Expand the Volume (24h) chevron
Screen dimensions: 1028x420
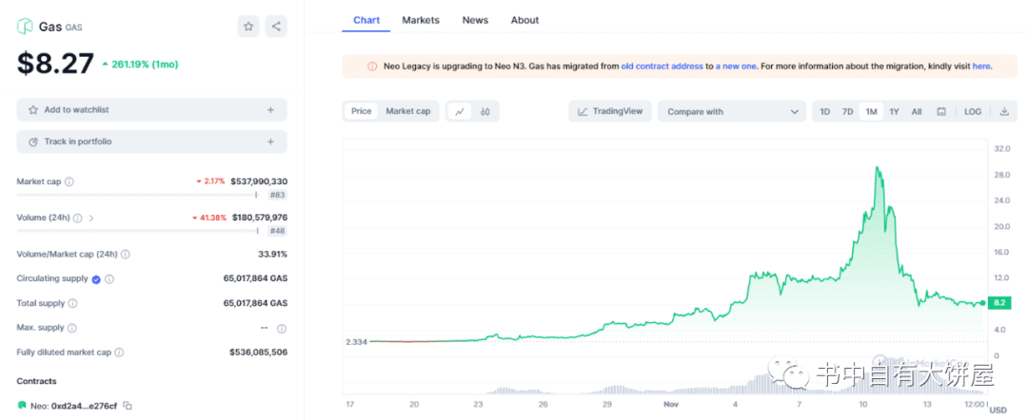pos(91,218)
